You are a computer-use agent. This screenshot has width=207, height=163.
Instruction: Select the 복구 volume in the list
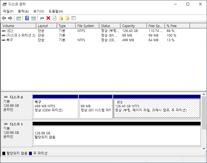(10, 40)
